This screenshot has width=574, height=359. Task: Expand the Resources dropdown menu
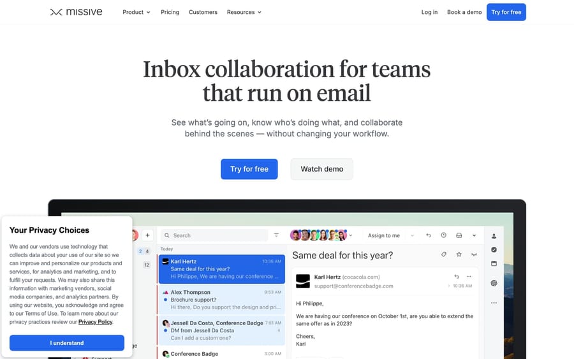point(244,12)
